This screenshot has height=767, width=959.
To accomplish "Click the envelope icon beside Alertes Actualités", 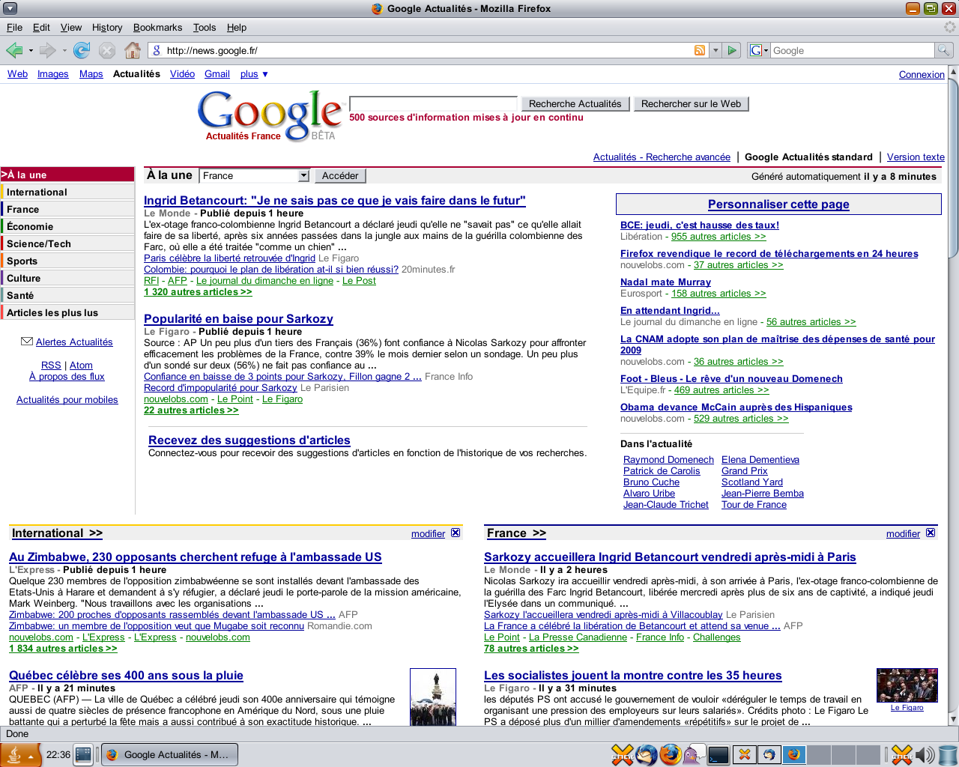I will tap(27, 342).
